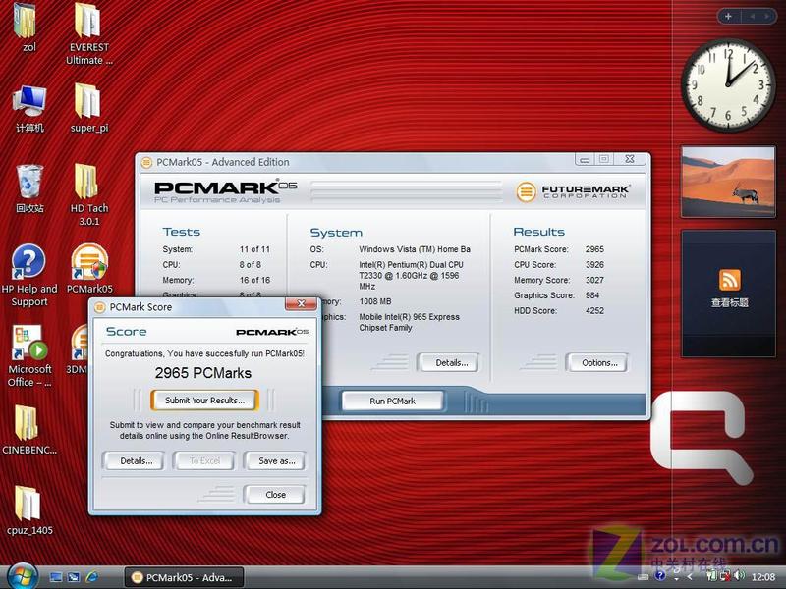Click Details in PCMark Score dialog
This screenshot has width=786, height=589.
pyautogui.click(x=136, y=460)
